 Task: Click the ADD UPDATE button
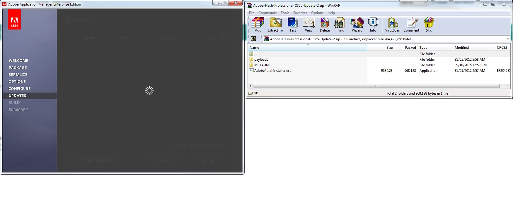(x=97, y=161)
